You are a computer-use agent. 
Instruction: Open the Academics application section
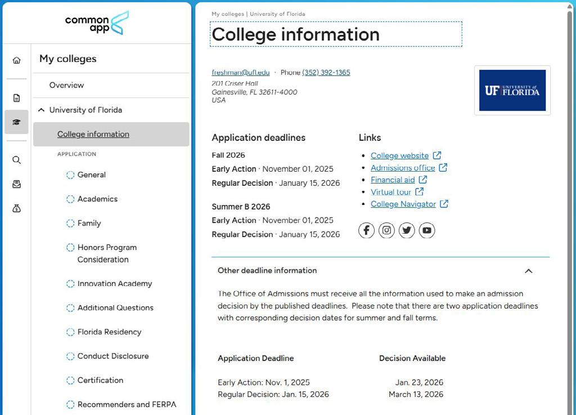pos(97,199)
